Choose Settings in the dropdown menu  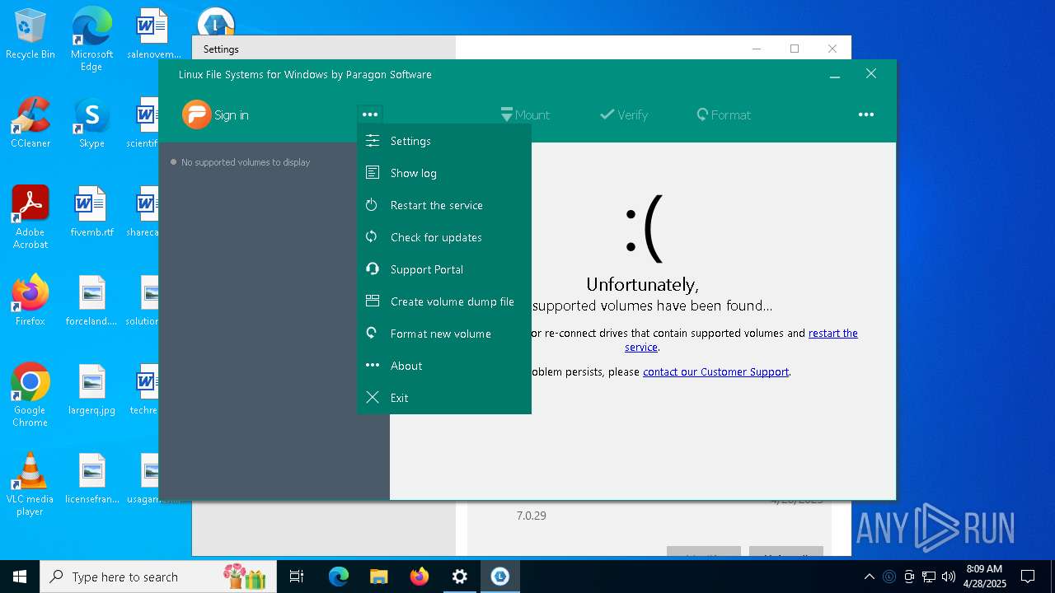[x=444, y=141]
